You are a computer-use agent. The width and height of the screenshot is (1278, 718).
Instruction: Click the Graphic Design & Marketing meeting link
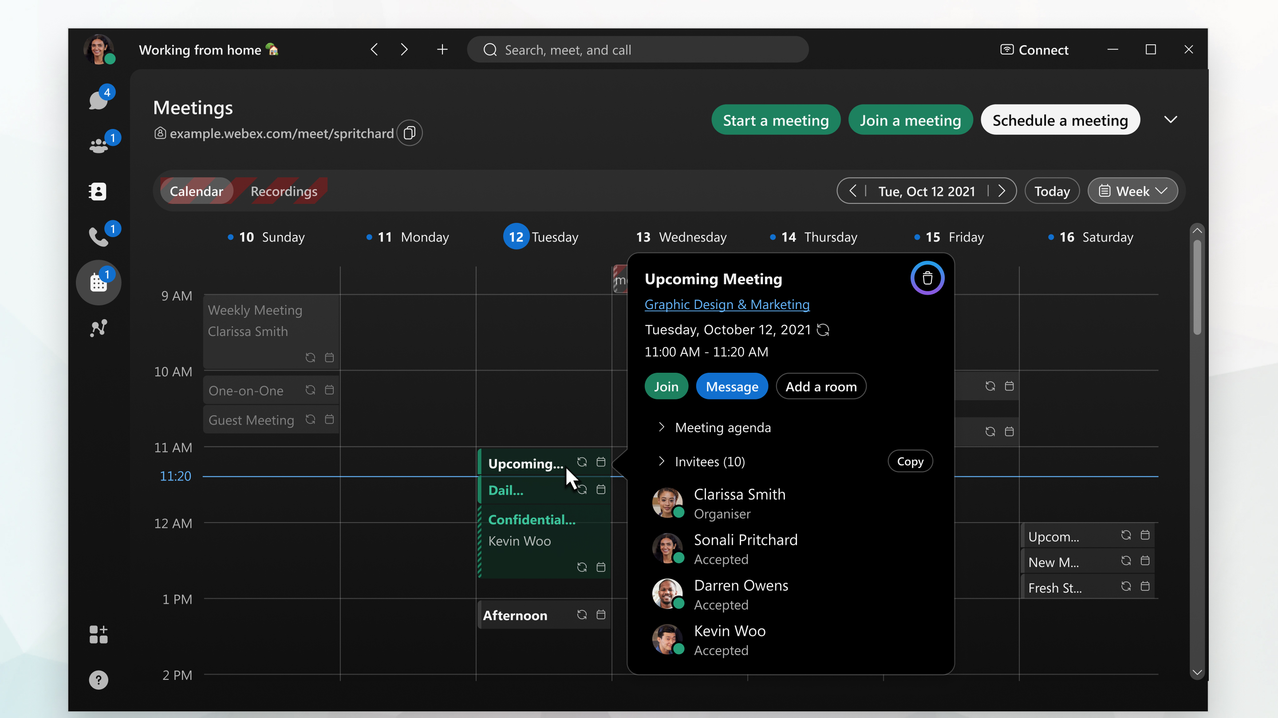(x=727, y=303)
